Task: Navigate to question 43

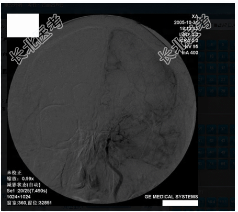Action: coord(223,141)
